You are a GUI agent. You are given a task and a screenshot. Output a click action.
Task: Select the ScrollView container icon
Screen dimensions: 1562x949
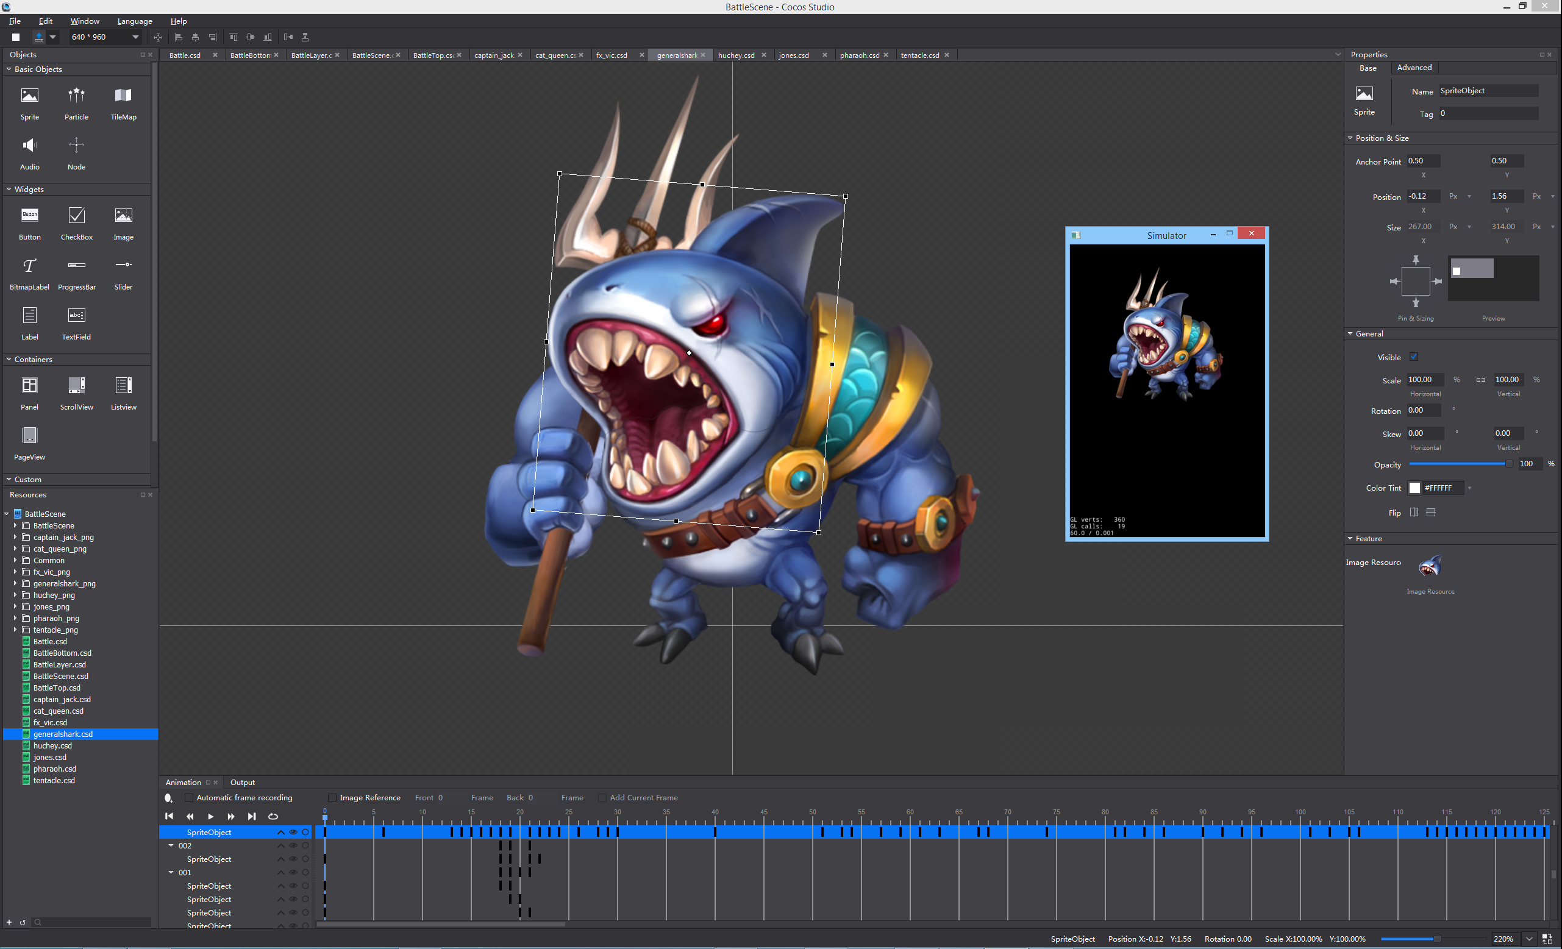point(76,385)
